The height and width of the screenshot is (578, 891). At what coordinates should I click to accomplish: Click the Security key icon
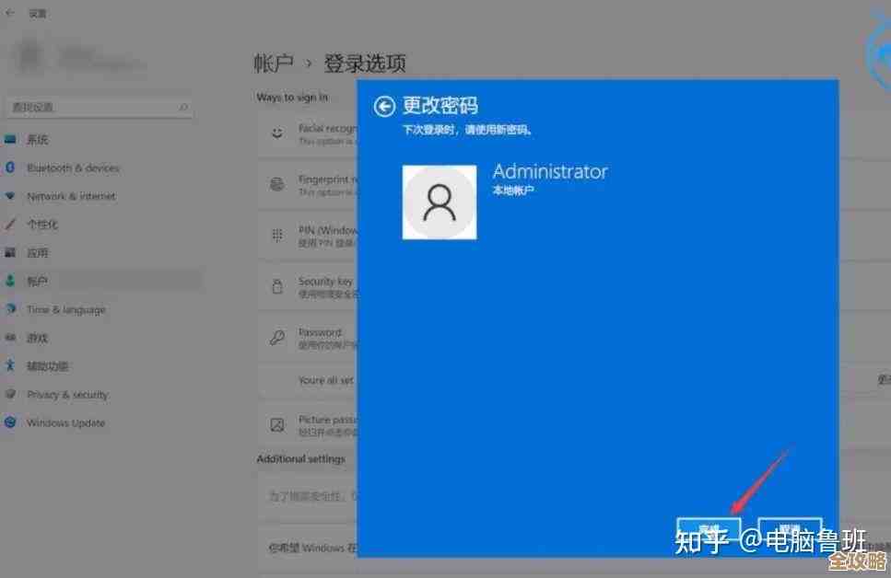276,286
